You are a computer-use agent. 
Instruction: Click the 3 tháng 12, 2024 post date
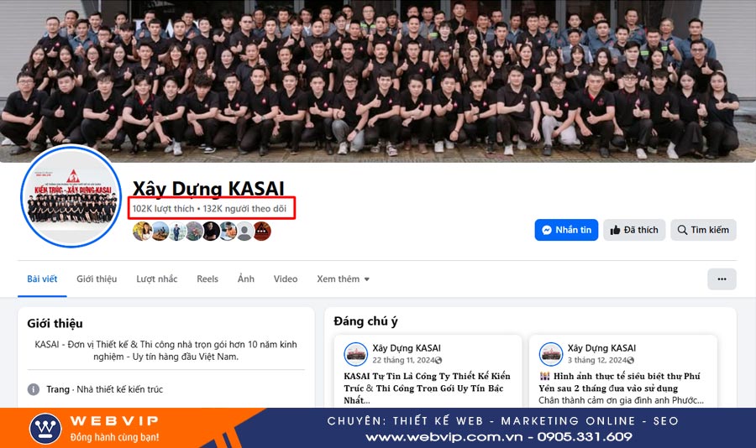click(597, 360)
